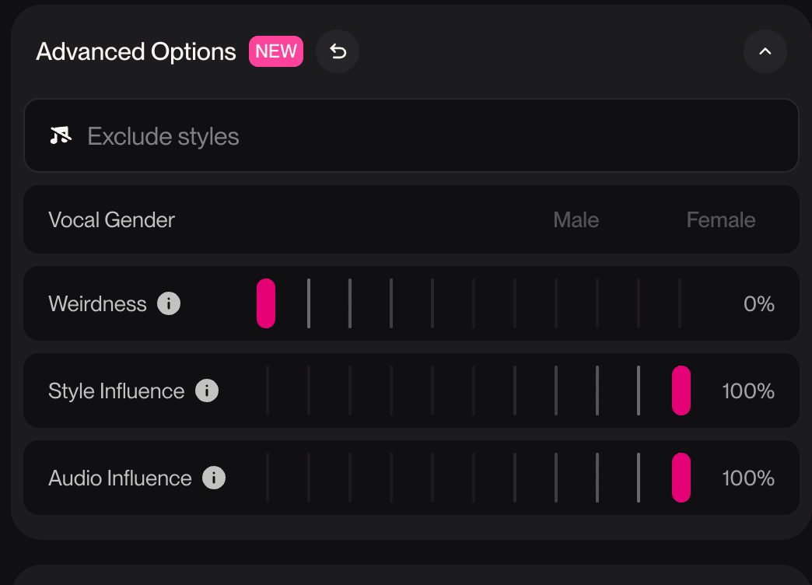Click the Style Influence slider handle
The width and height of the screenshot is (812, 585).
(x=681, y=391)
